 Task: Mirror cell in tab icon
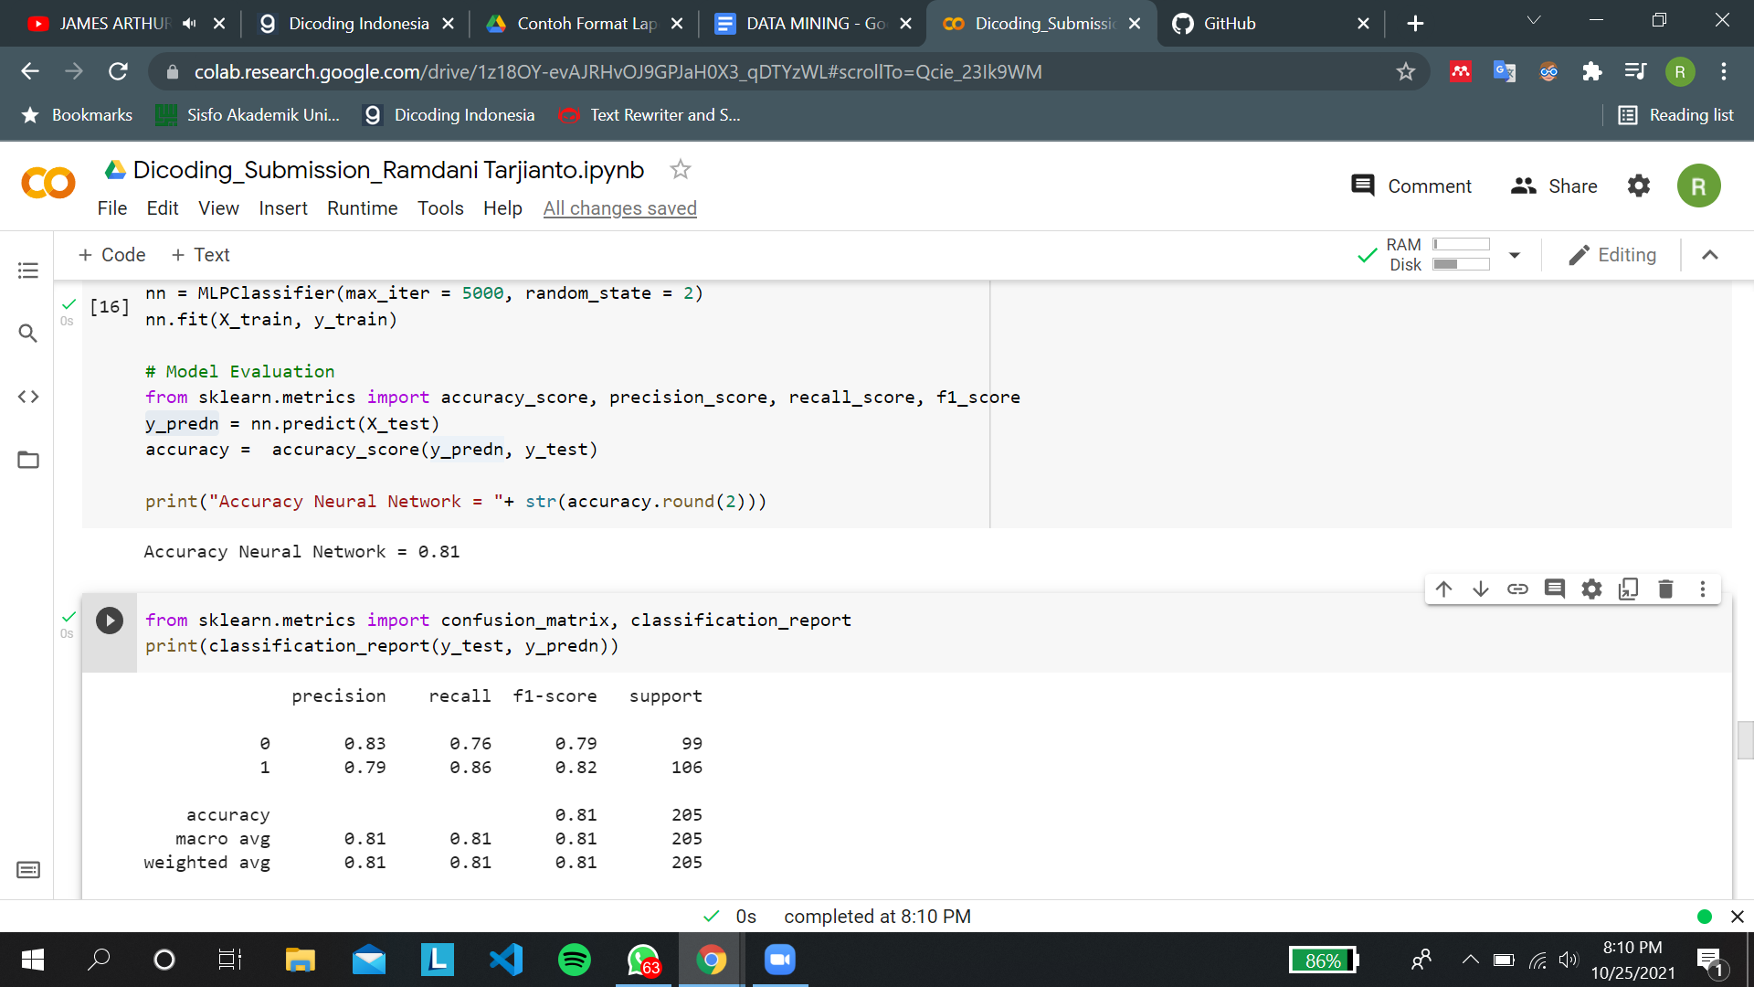click(x=1628, y=589)
